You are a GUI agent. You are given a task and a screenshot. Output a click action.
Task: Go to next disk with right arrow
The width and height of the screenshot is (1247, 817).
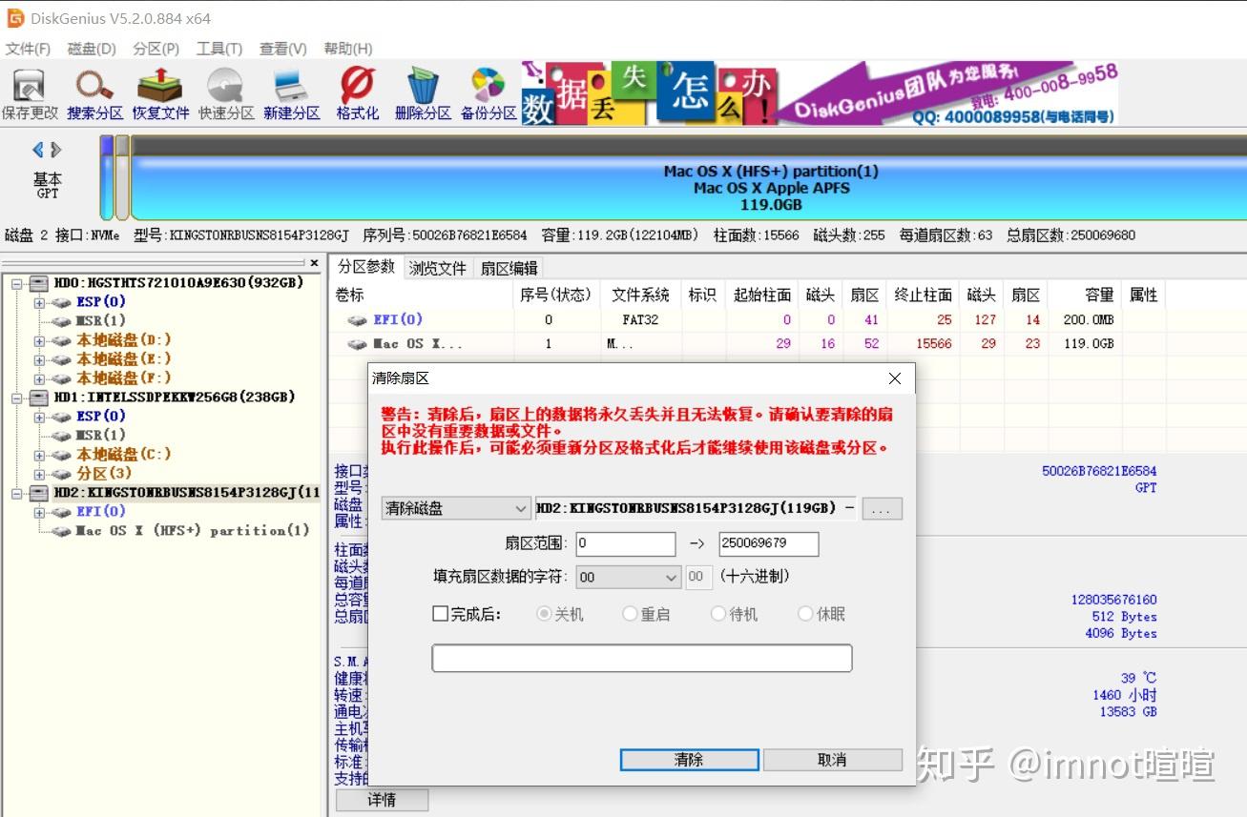click(x=56, y=150)
